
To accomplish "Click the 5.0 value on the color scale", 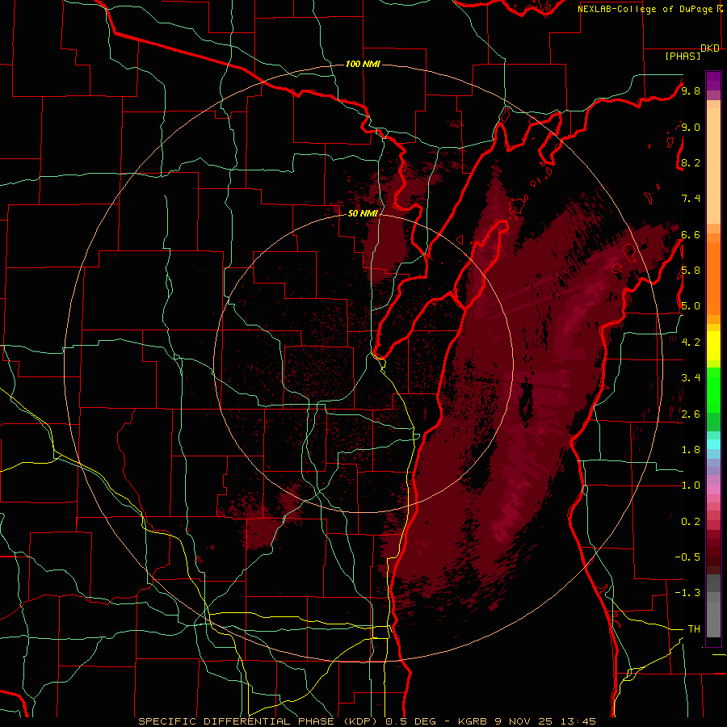I will click(691, 306).
